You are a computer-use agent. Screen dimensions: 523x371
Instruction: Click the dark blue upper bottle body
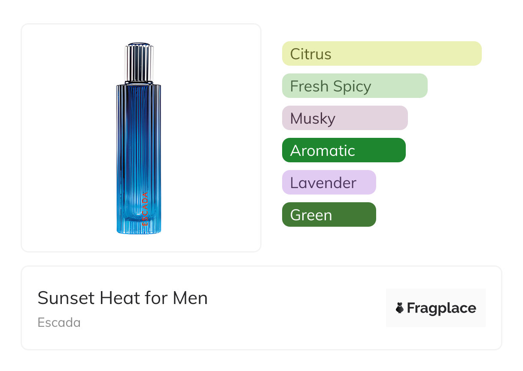(139, 112)
